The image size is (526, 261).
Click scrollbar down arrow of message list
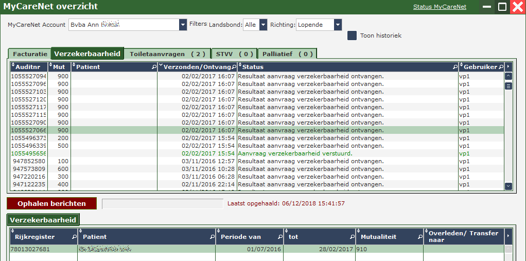click(x=509, y=186)
